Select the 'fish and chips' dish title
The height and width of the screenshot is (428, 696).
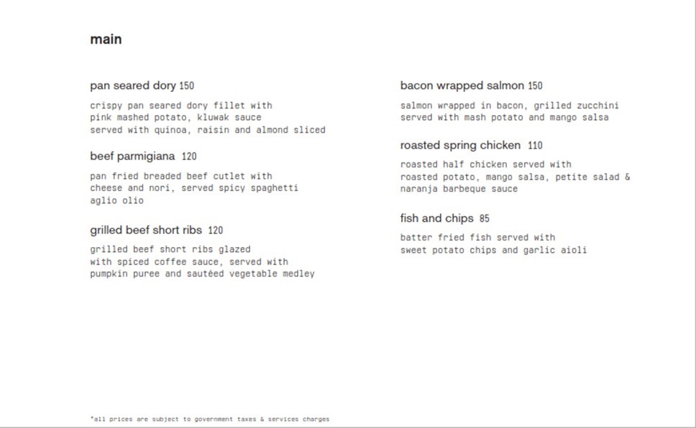tap(436, 218)
